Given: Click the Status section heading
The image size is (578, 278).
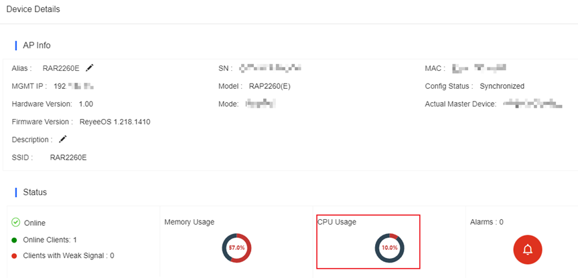Looking at the screenshot, I should click(35, 192).
